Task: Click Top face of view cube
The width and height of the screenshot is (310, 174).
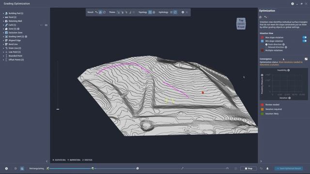Action: [241, 20]
